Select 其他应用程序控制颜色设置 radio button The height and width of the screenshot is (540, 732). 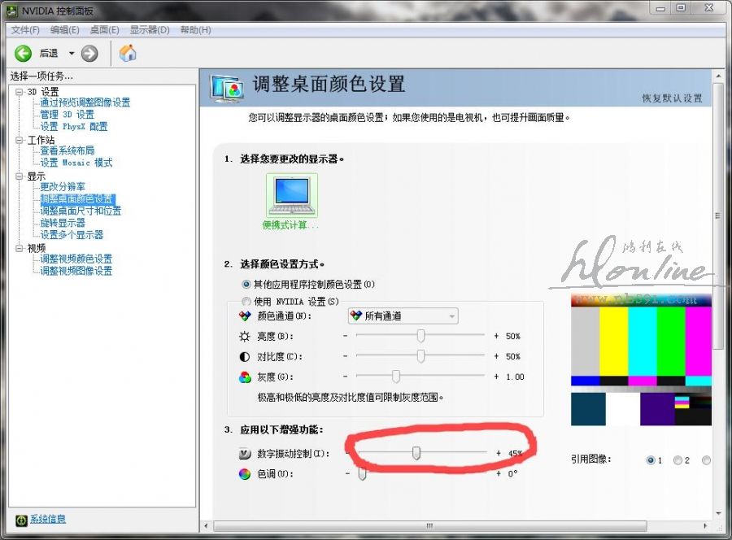tap(246, 285)
